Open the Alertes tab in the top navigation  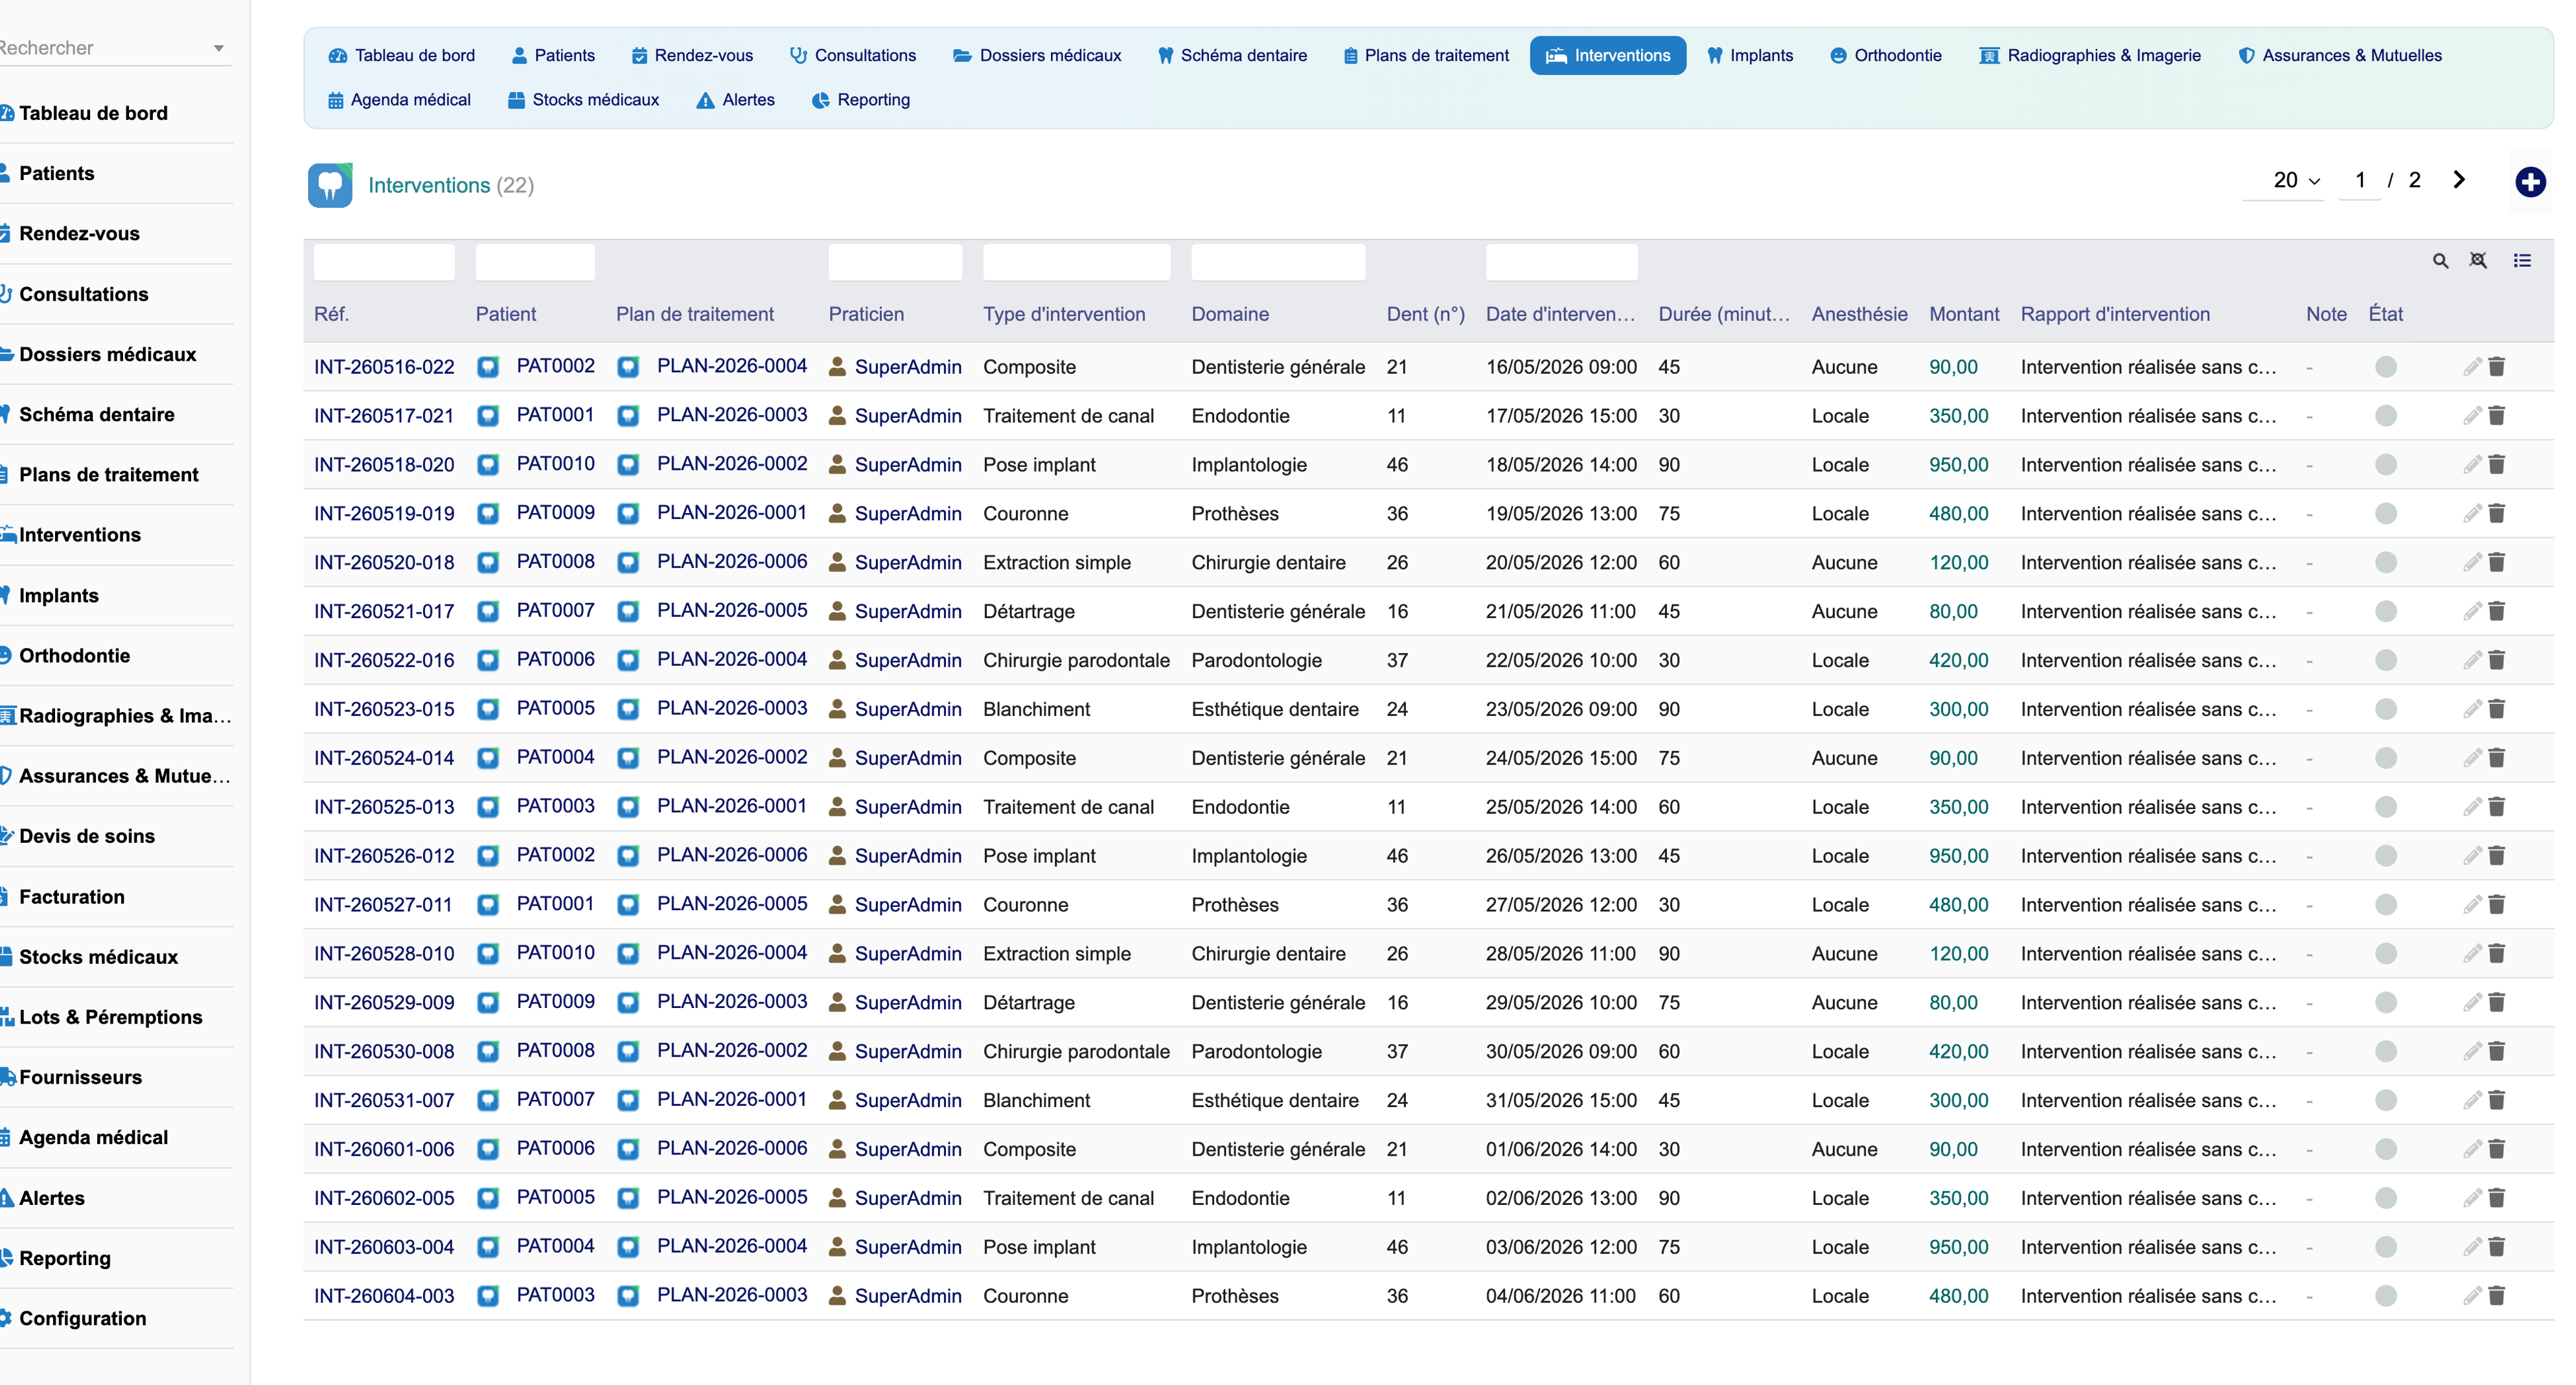(x=736, y=100)
